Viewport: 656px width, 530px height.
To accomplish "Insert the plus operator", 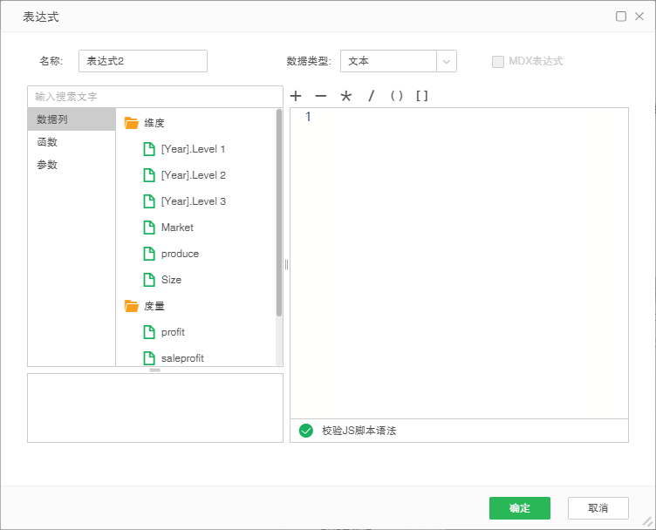I will (296, 96).
